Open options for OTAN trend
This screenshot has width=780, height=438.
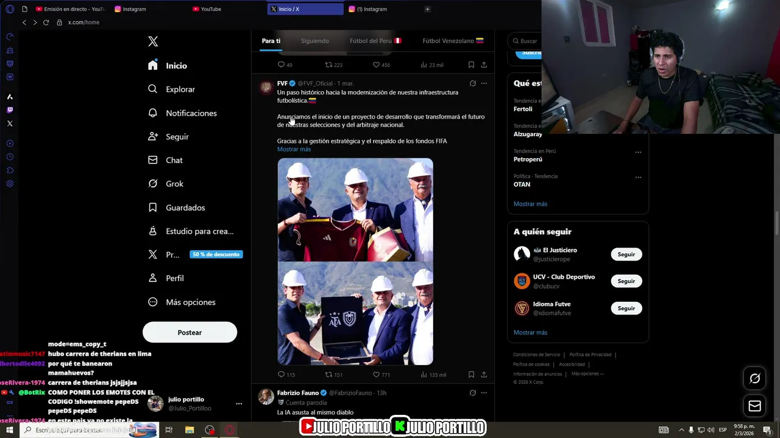pos(638,178)
